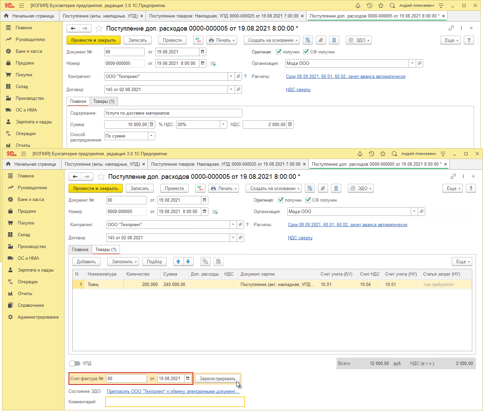Click the paperclip attachments icon in lower window

tap(323, 188)
